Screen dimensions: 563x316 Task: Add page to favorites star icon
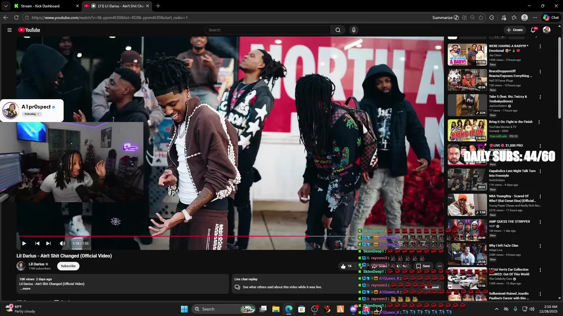481,18
